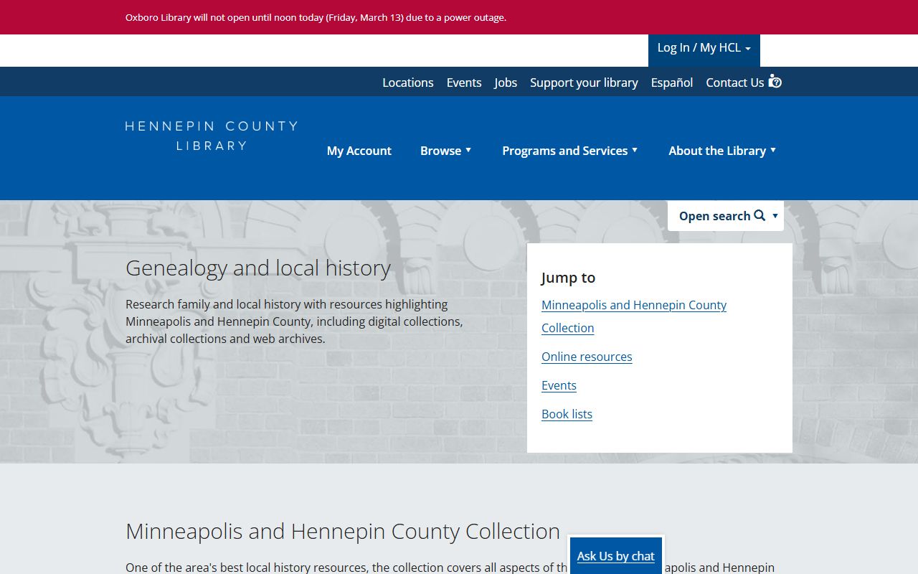Jump to Minneapolis and Hennepin County Collection

click(x=634, y=316)
